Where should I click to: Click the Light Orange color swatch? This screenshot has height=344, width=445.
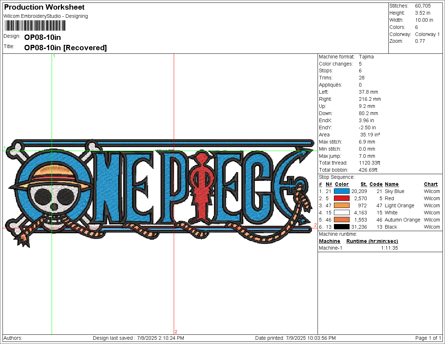click(342, 205)
